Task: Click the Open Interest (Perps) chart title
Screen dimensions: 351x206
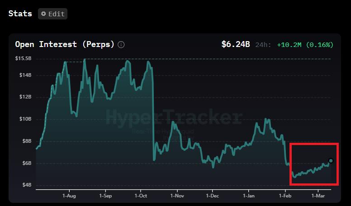Action: point(65,45)
